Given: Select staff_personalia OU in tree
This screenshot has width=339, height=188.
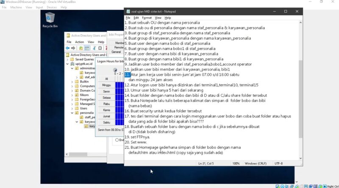Looking at the screenshot, I should pyautogui.click(x=90, y=117).
